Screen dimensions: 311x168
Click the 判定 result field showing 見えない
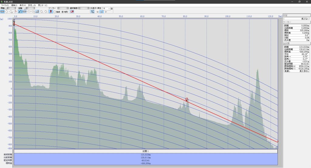pyautogui.click(x=297, y=18)
